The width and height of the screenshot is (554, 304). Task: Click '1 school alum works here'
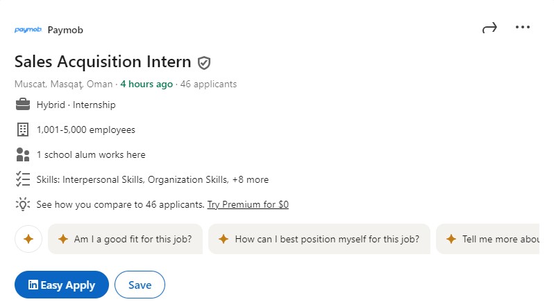coord(91,155)
